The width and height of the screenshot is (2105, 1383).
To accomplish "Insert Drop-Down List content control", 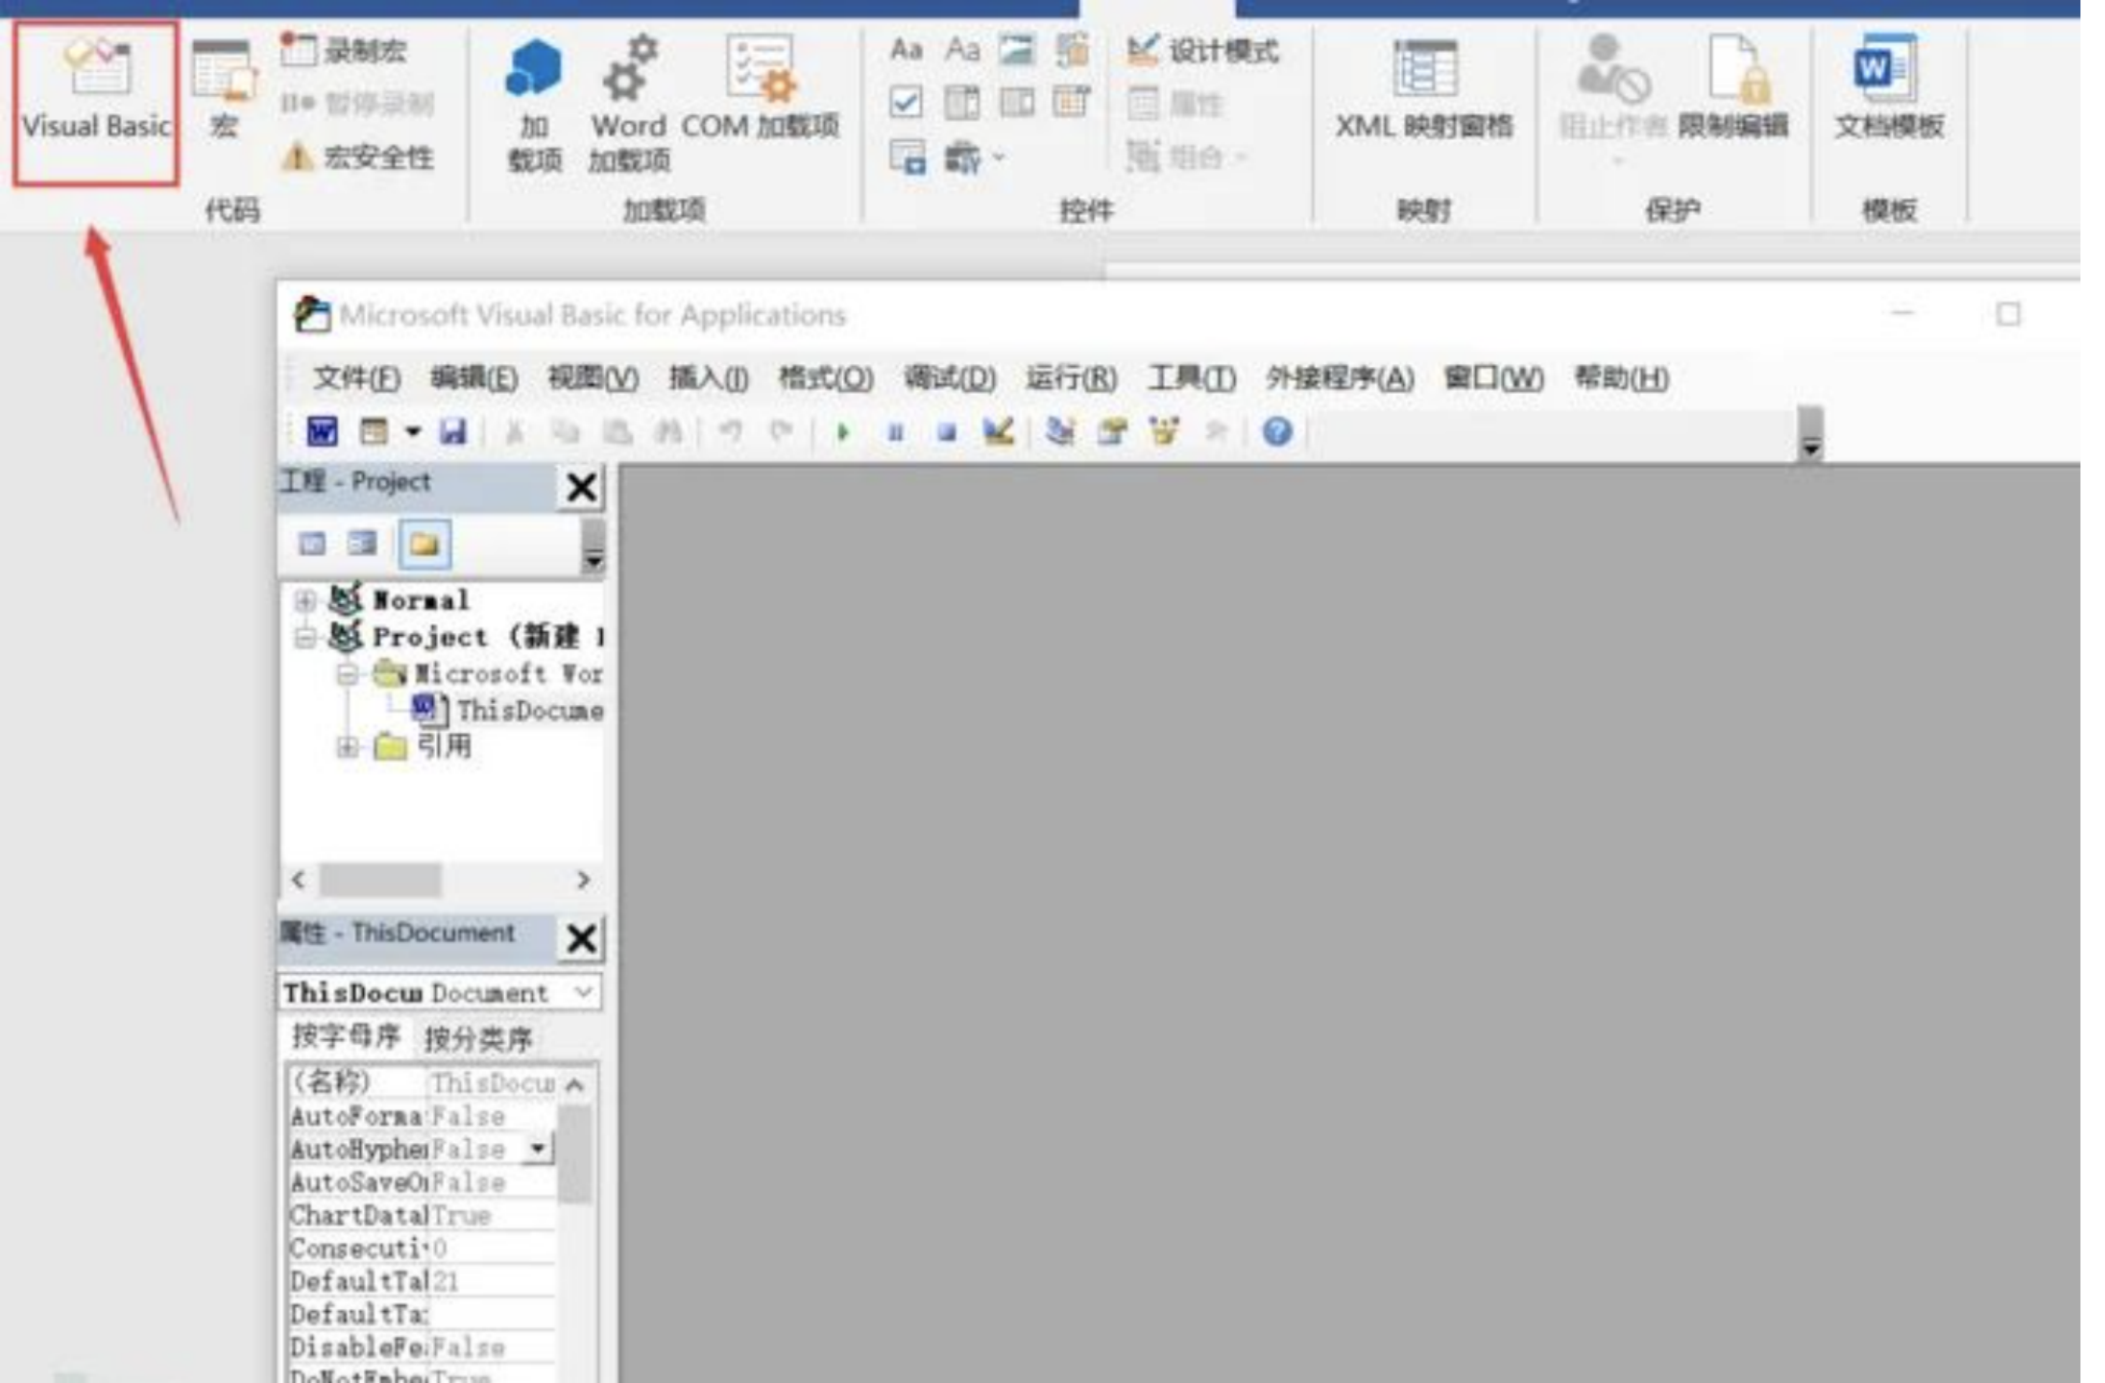I will pos(1017,102).
